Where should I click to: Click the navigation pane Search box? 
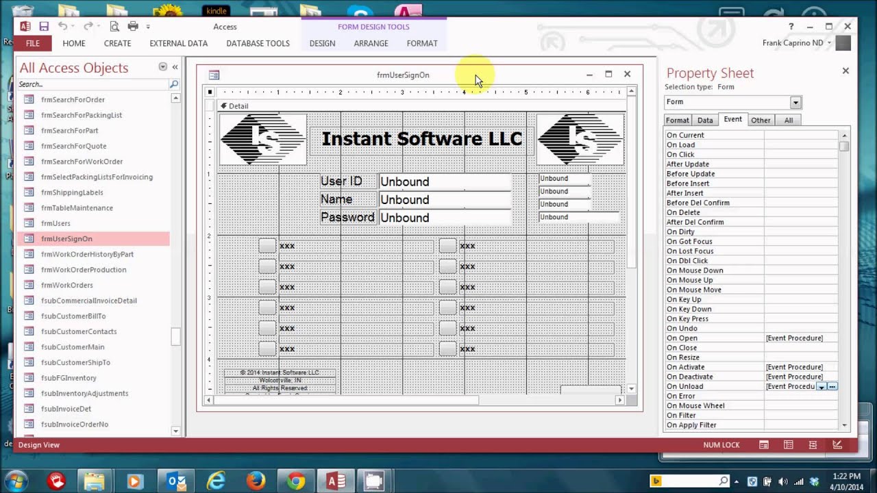[93, 84]
